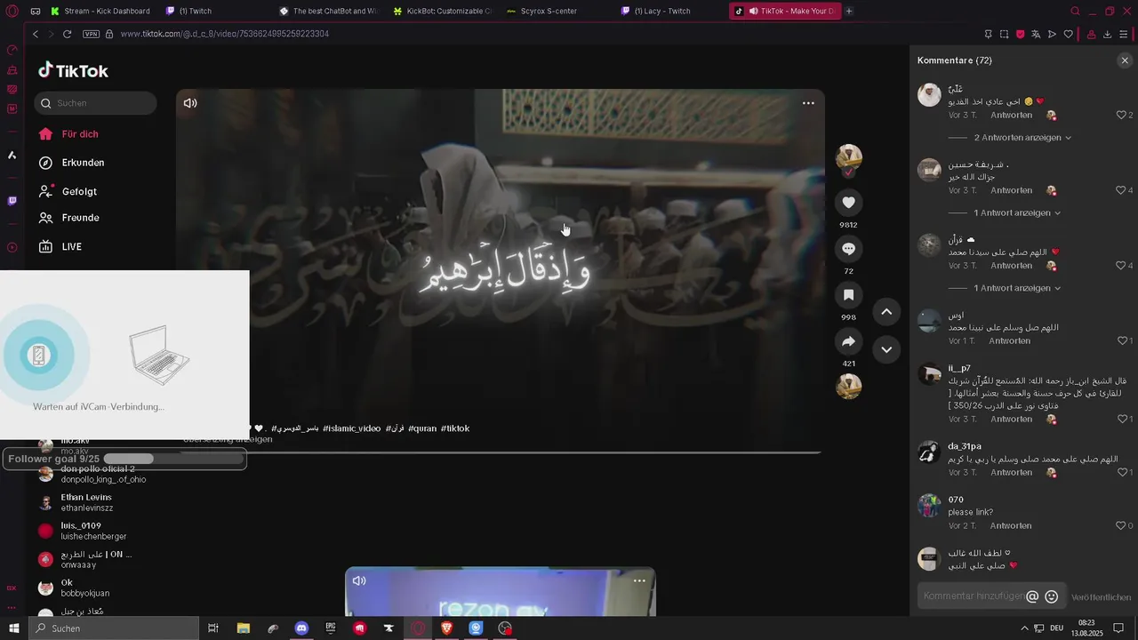This screenshot has width=1138, height=640.
Task: Click the TikTok logo
Action: point(73,71)
